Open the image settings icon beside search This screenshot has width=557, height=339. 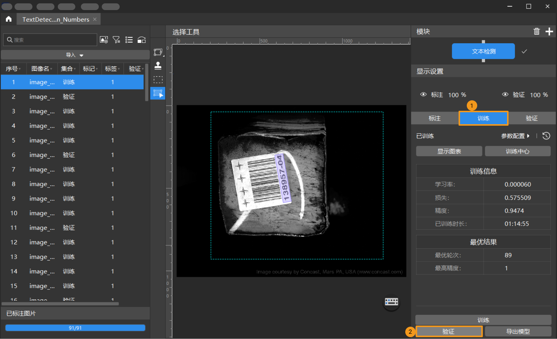(104, 40)
